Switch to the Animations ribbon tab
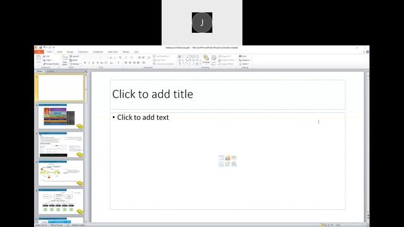The image size is (404, 227). click(x=98, y=52)
